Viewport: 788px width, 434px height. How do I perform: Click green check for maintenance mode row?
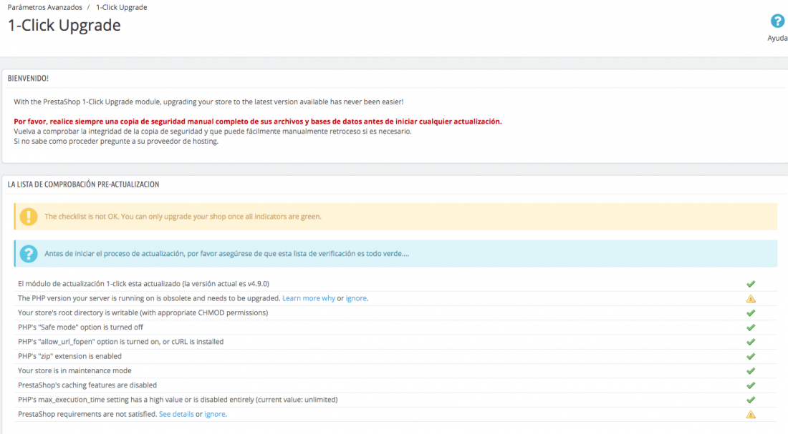click(751, 371)
